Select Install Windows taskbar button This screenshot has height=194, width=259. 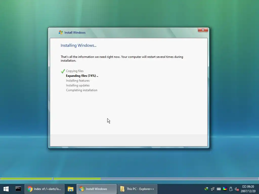click(97, 189)
